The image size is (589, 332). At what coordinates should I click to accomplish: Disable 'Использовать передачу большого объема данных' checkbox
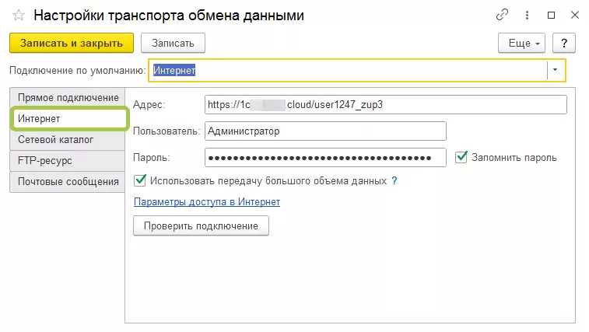[141, 180]
